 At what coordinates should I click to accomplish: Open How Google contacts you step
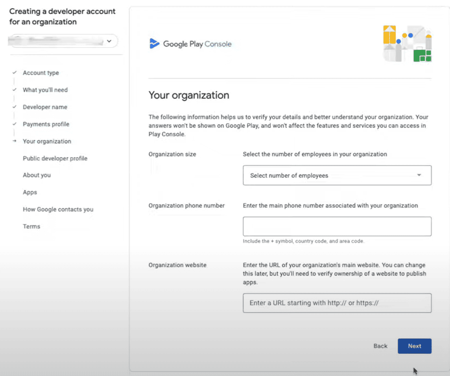[58, 209]
